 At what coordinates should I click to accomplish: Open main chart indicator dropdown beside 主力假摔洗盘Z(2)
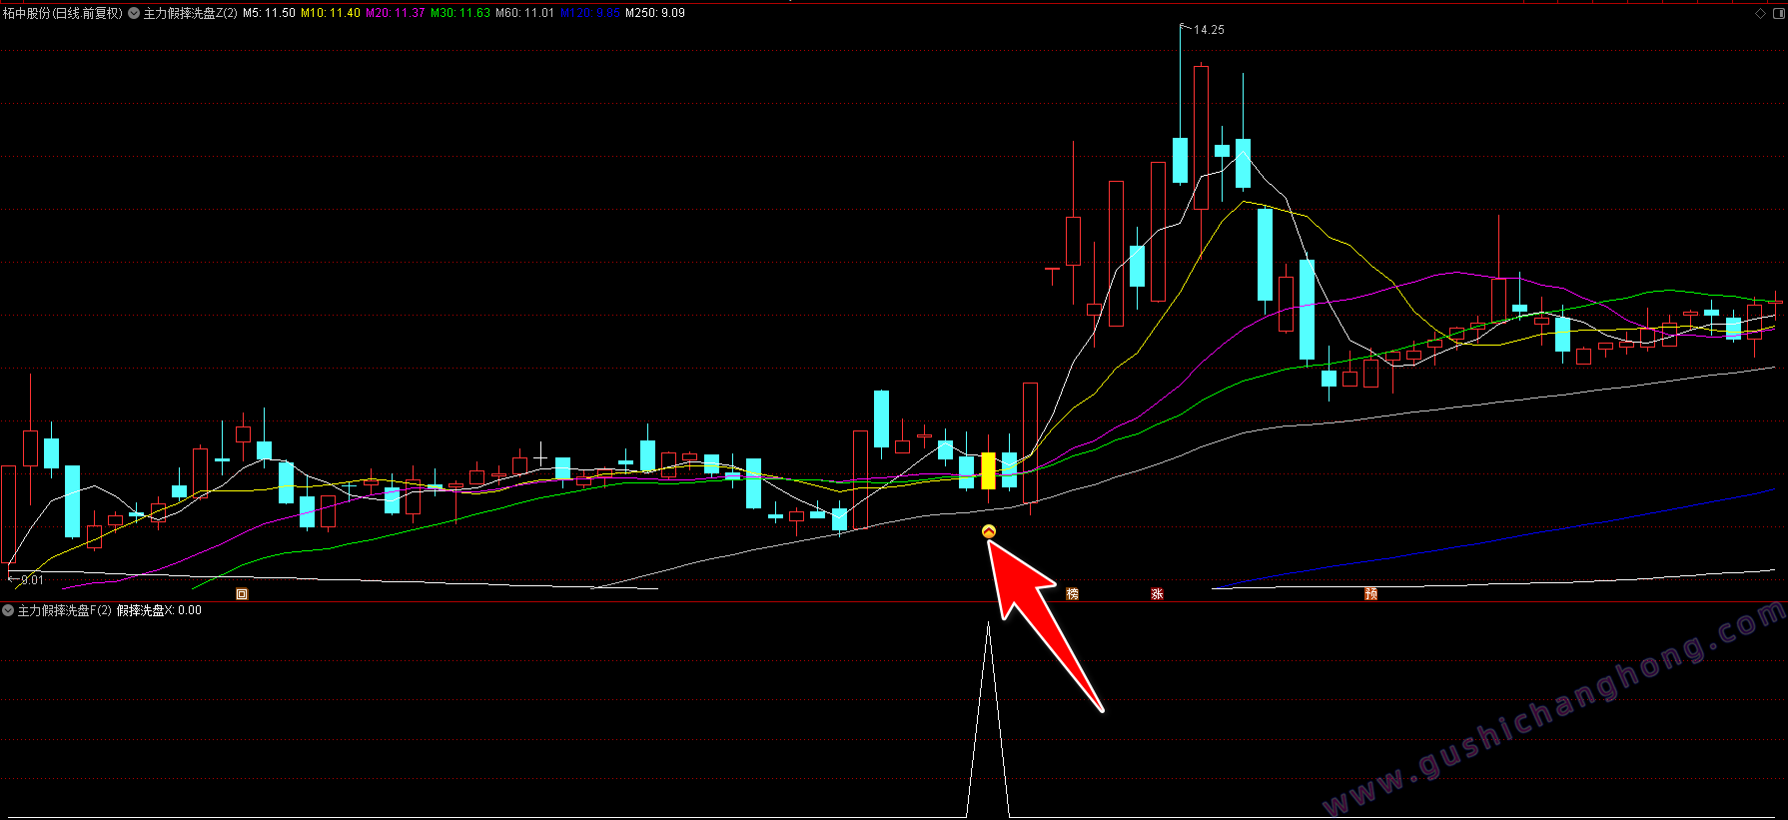(134, 14)
